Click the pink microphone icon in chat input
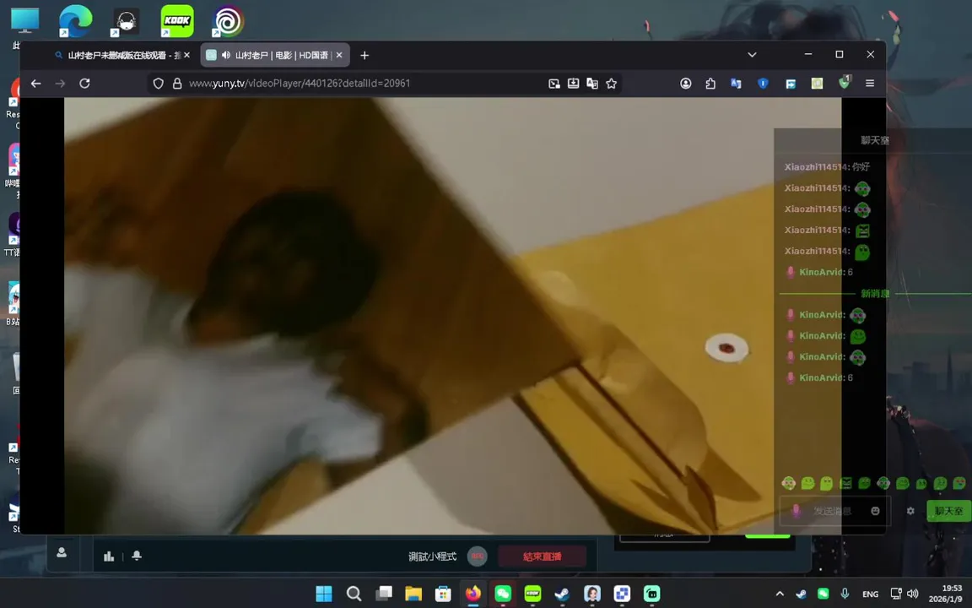 tap(796, 511)
